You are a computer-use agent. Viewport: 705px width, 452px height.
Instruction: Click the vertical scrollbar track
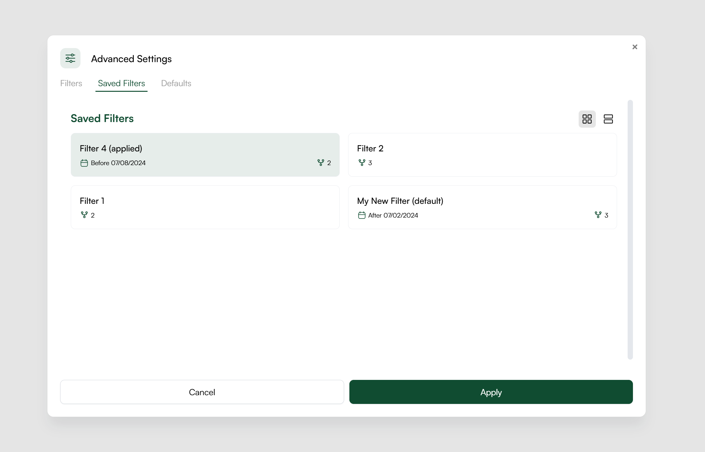[x=630, y=229]
